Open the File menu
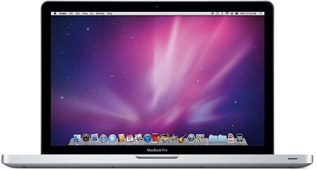 [71, 13]
